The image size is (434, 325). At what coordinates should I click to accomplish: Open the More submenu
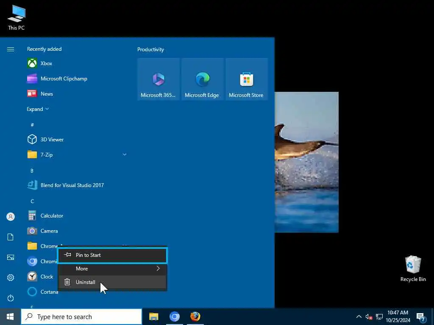click(112, 269)
